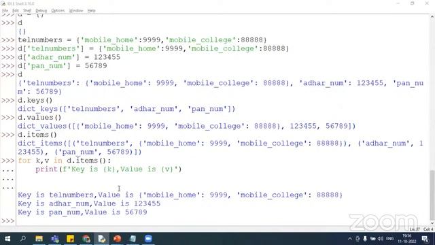
Task: Open Sticky Notes from the taskbar
Action: [x=70, y=239]
